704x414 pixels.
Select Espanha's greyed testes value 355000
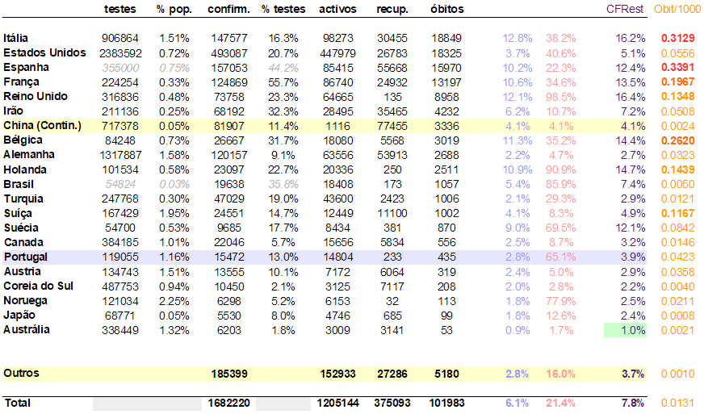point(119,68)
